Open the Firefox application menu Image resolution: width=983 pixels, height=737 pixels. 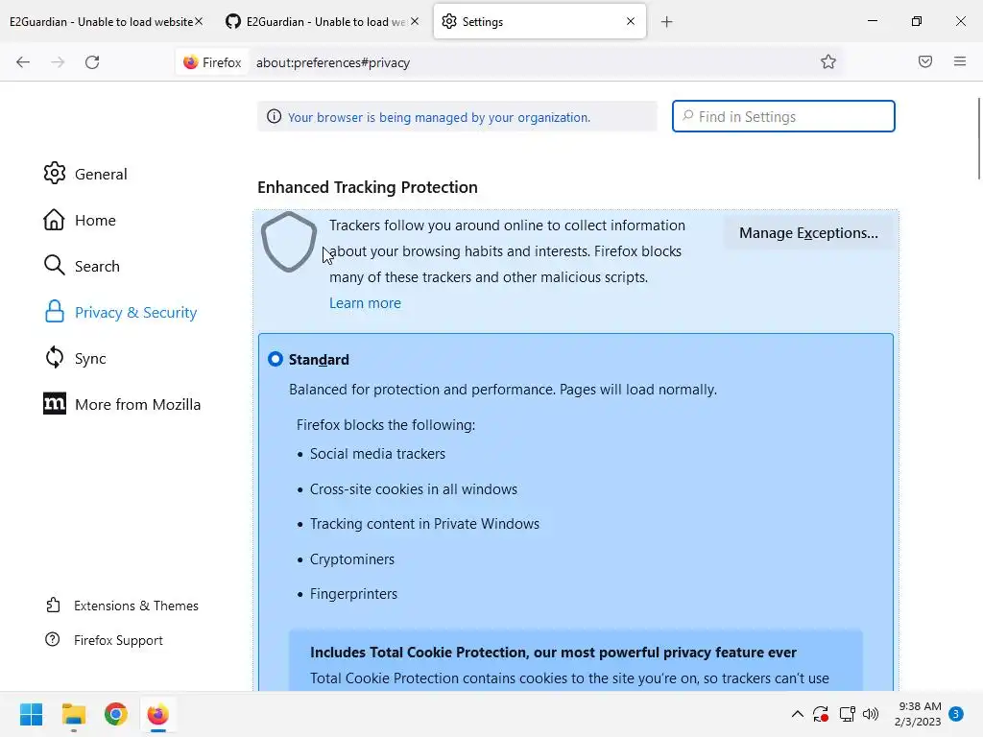click(960, 61)
